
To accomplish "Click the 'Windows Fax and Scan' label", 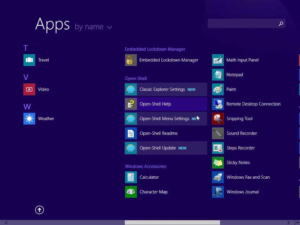I will (x=248, y=177).
